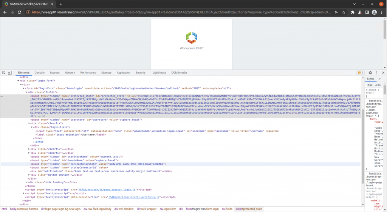Switch to the Memory tab

(106, 73)
